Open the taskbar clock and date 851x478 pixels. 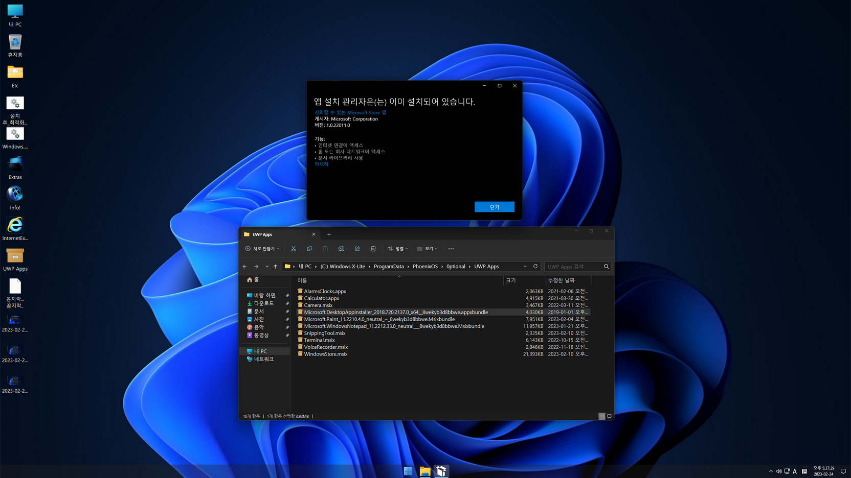pos(824,471)
